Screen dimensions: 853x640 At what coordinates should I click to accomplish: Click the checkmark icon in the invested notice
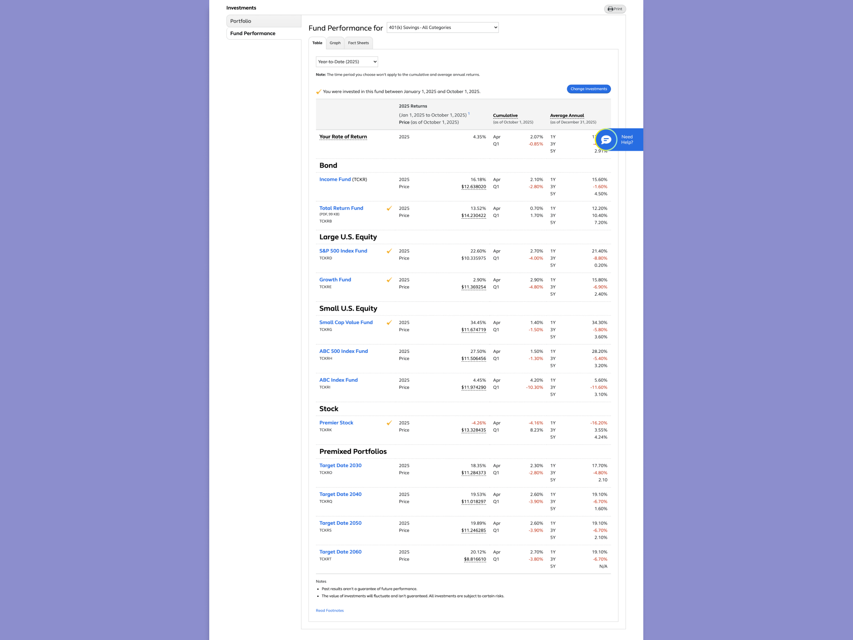point(319,92)
